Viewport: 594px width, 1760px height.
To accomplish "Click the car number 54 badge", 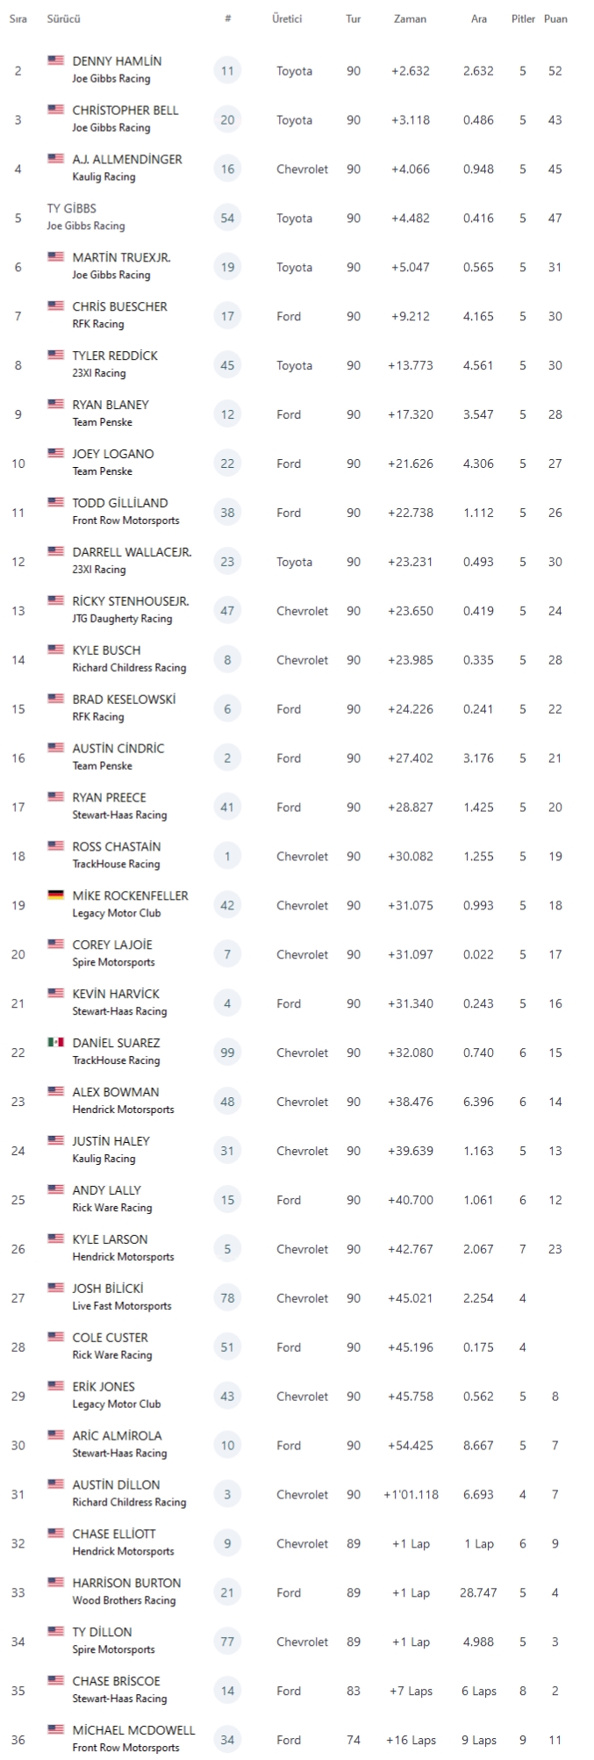I will coord(227,218).
